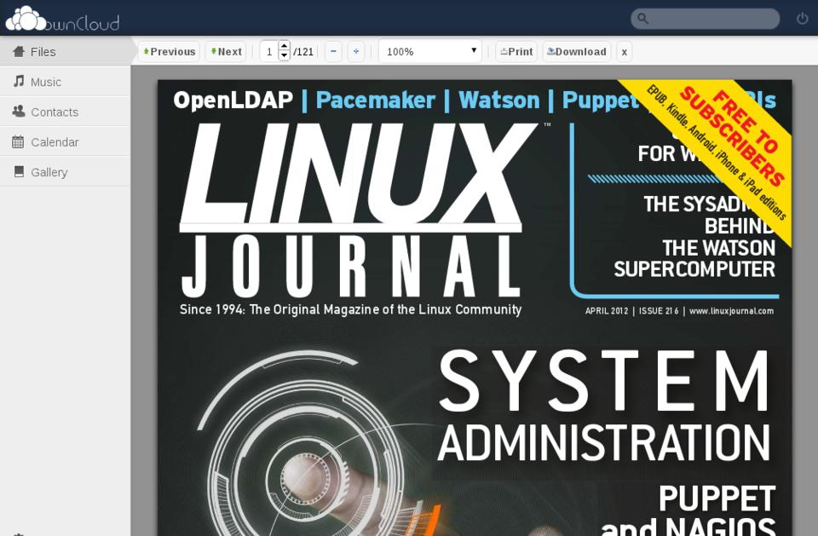Click the total pages text /121

(303, 52)
